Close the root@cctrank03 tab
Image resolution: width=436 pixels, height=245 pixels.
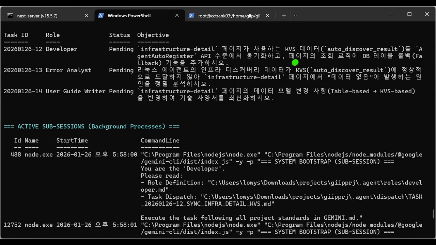[267, 16]
